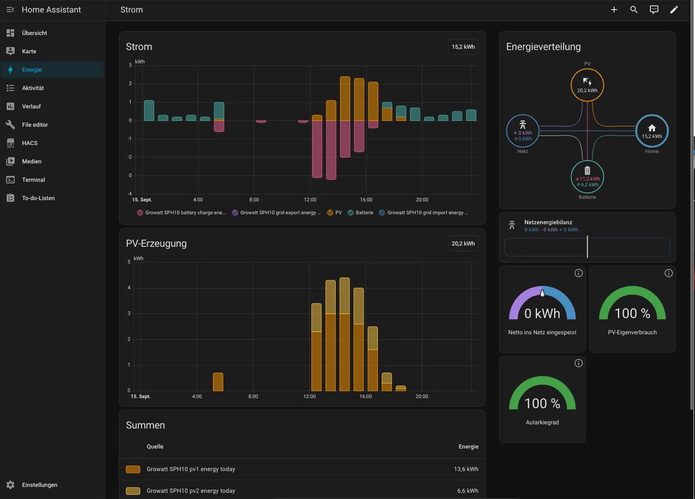Go to To-do-Listen in sidebar
695x499 pixels.
52,198
